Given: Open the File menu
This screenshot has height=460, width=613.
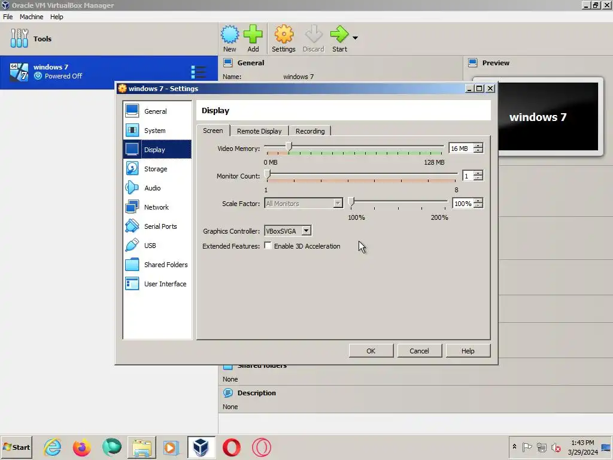Looking at the screenshot, I should 8,17.
